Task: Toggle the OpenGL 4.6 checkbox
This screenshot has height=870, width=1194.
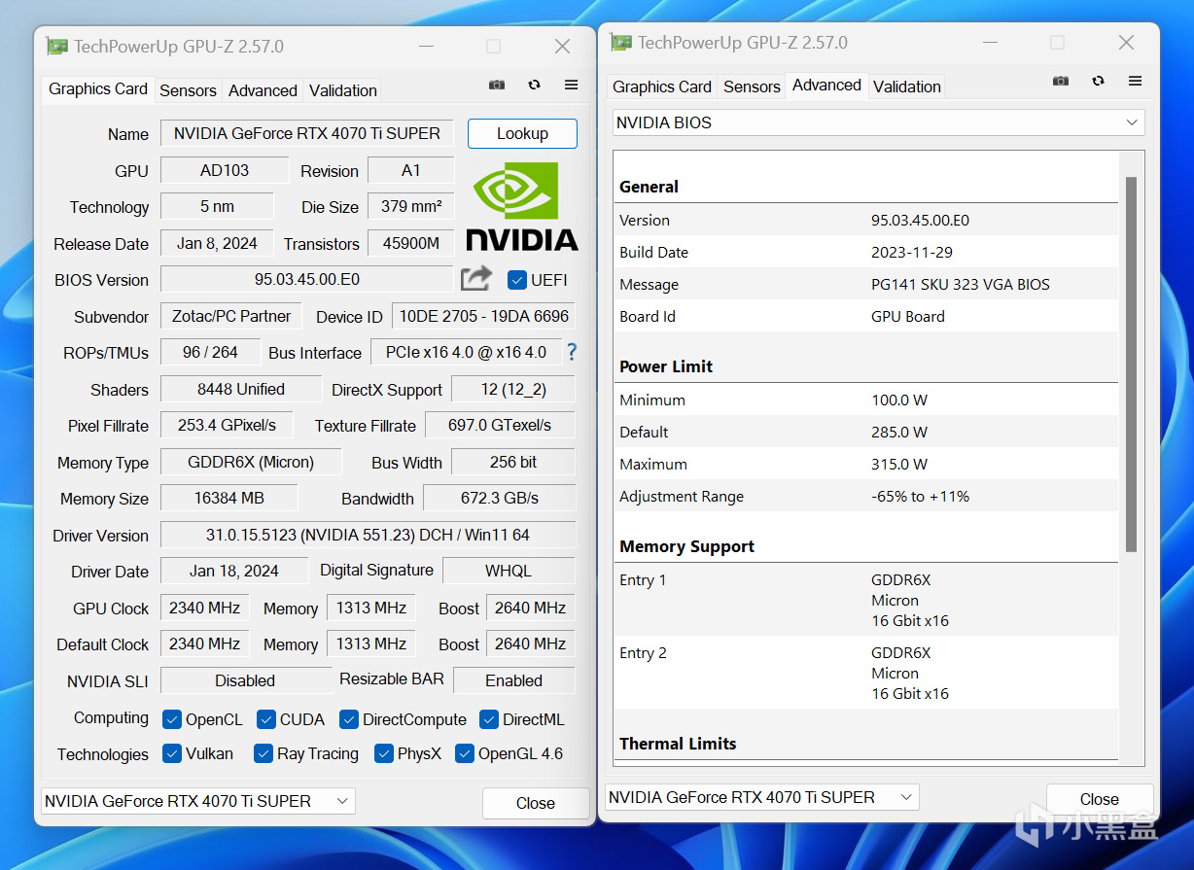Action: coord(465,753)
